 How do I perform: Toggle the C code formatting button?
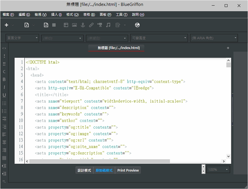[4, 72]
